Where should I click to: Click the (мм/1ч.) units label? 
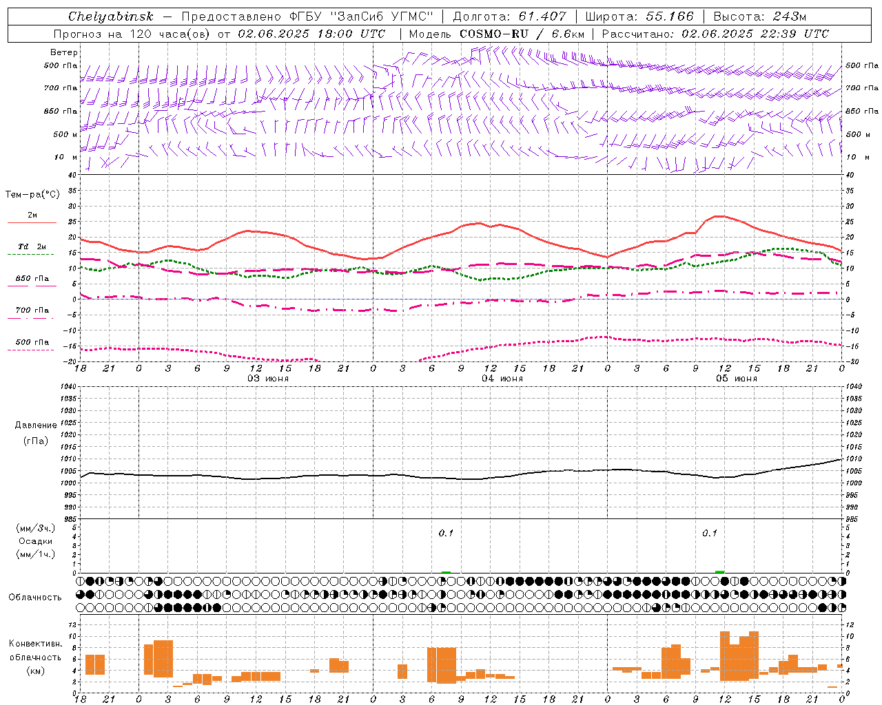coord(36,554)
